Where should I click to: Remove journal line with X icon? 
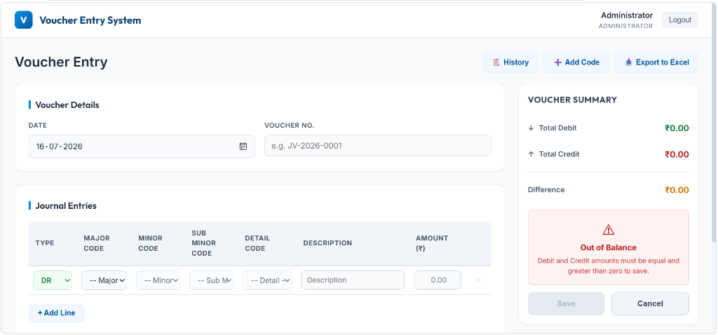478,280
